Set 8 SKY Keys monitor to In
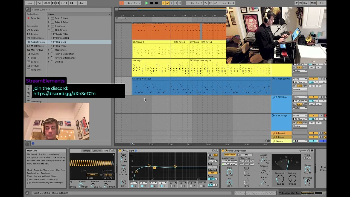This screenshot has height=197, width=350. [x=294, y=104]
